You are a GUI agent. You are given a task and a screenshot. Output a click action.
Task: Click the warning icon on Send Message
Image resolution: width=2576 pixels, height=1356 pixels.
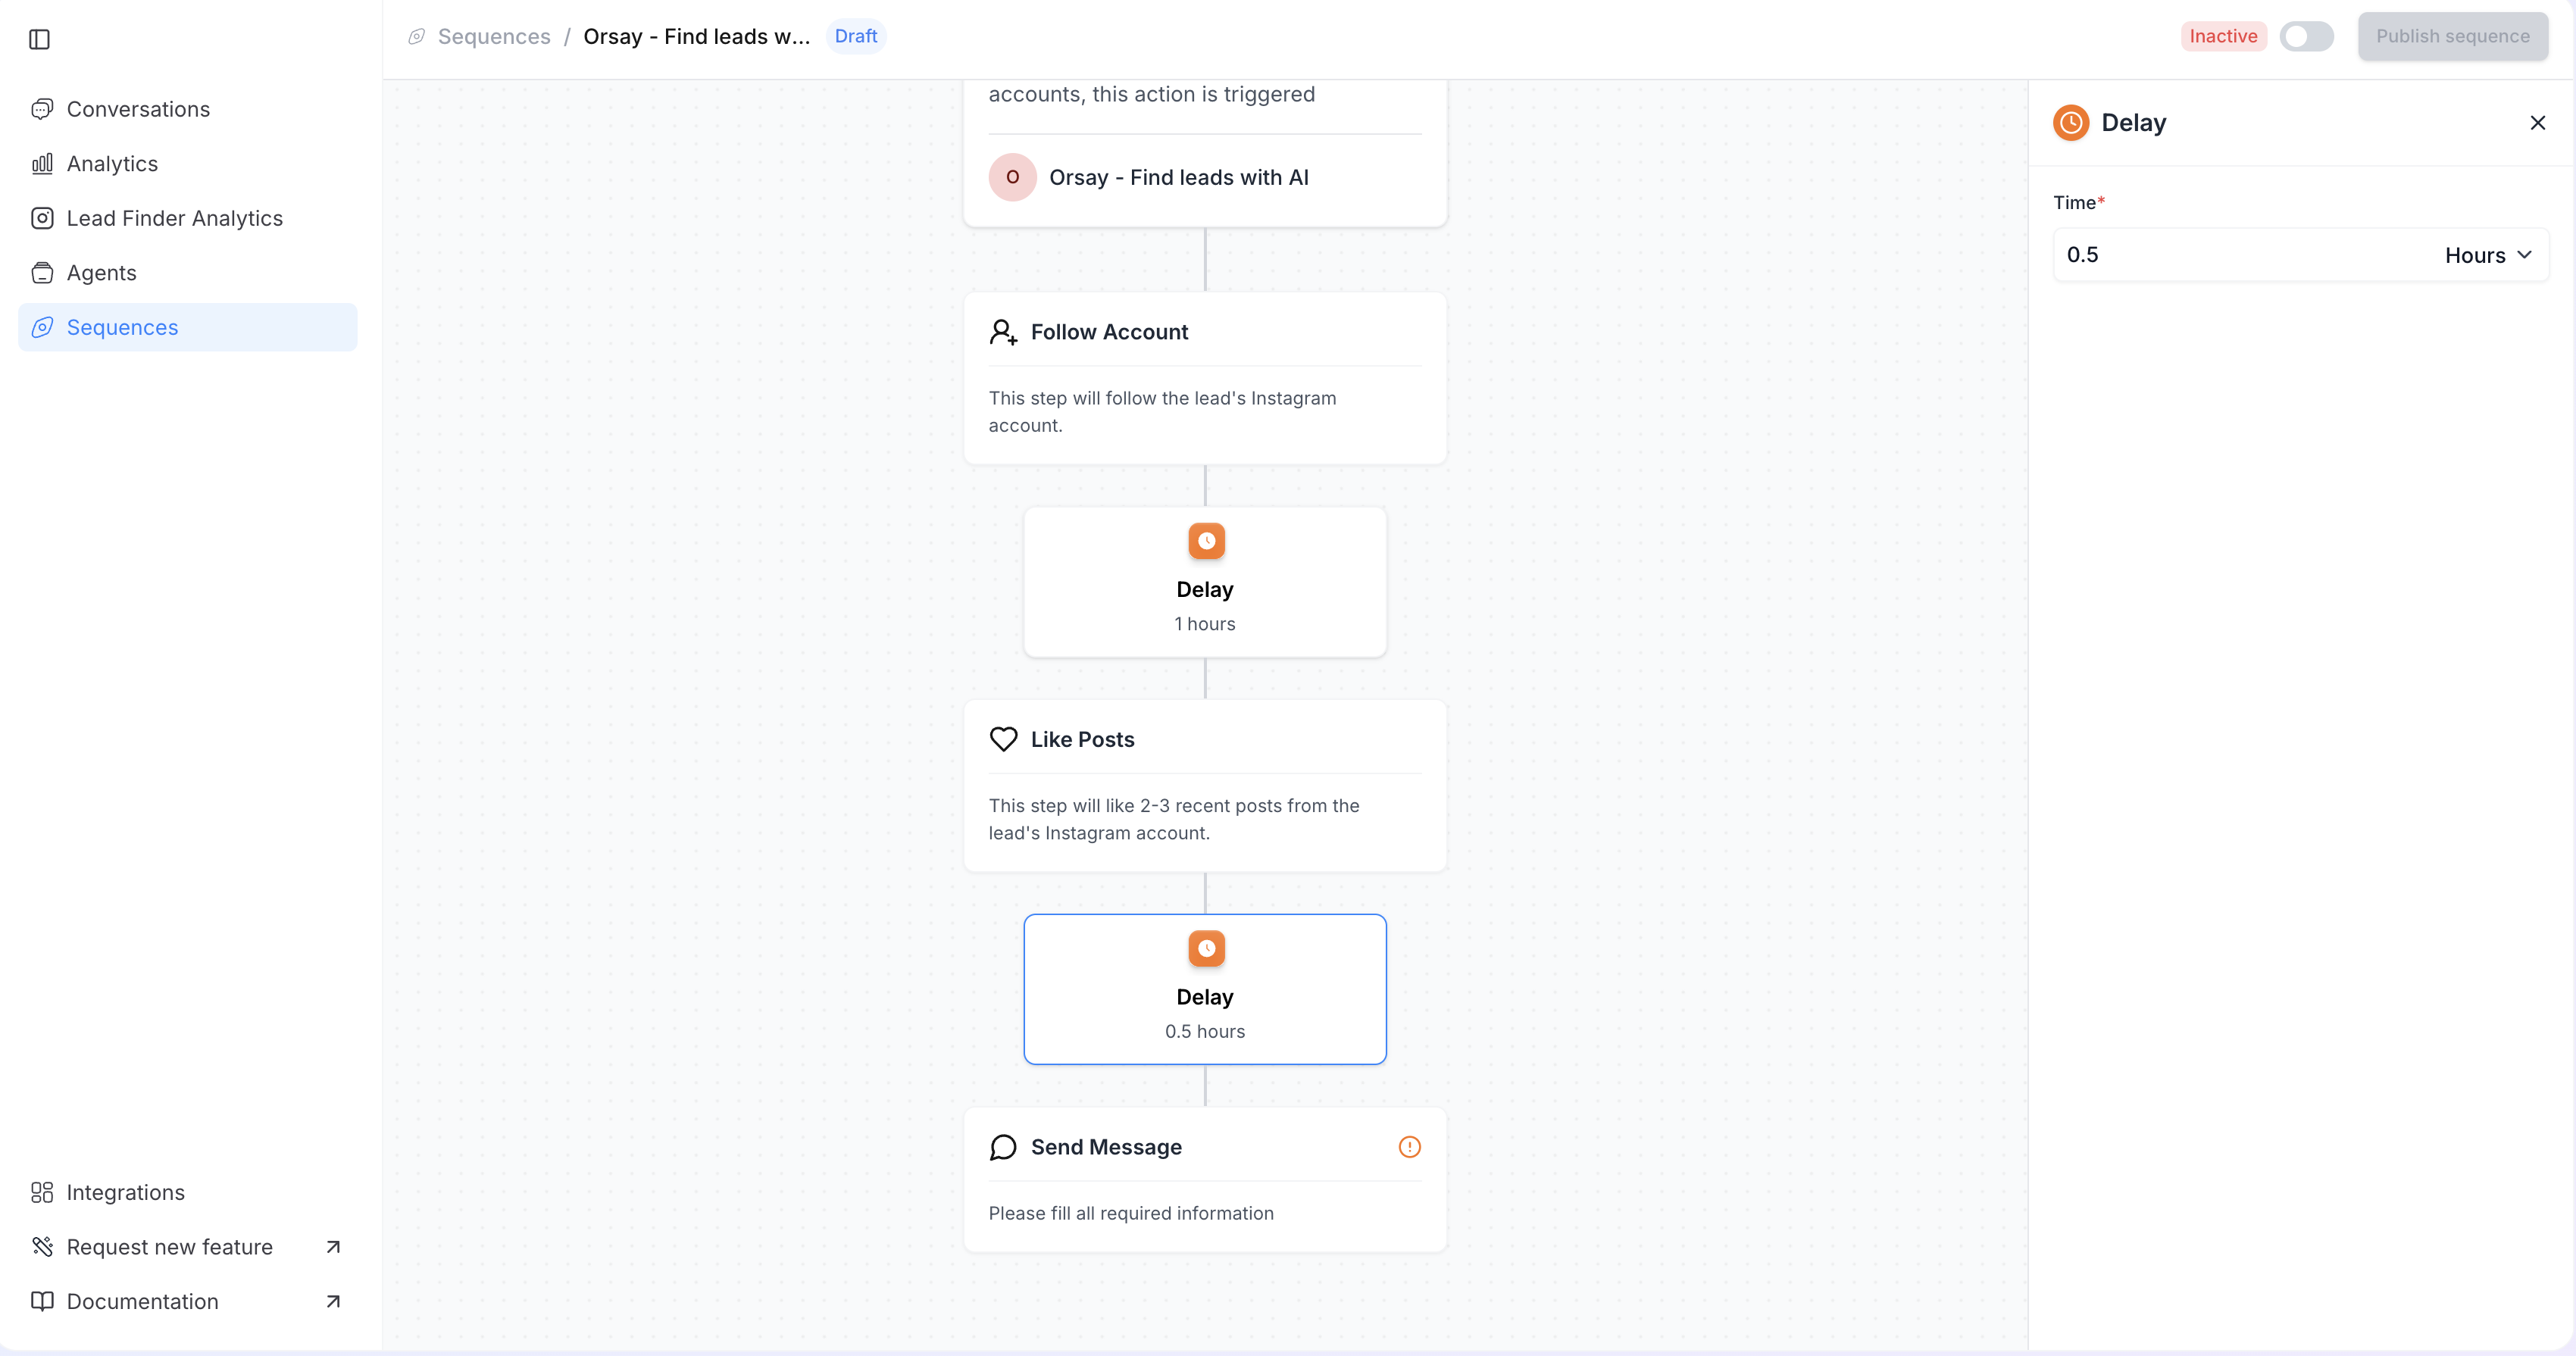pos(1409,1147)
